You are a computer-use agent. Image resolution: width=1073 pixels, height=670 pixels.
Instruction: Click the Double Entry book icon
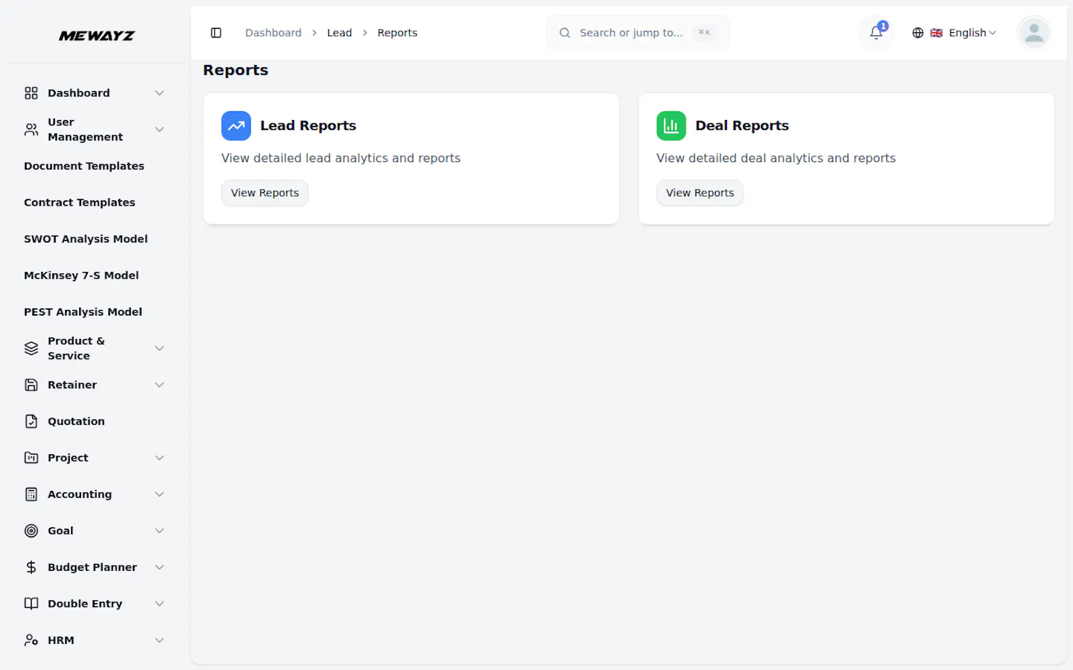tap(32, 604)
